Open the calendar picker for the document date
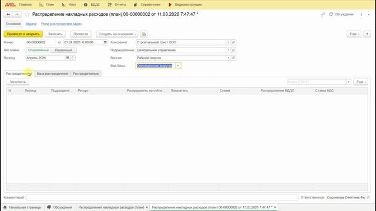This screenshot has width=376, height=211. click(105, 42)
